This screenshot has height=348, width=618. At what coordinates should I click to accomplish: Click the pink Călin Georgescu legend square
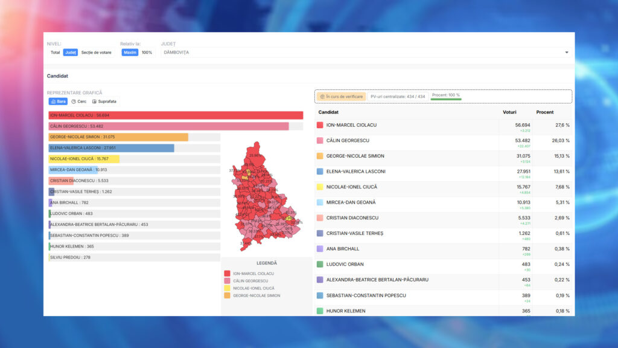tap(227, 281)
